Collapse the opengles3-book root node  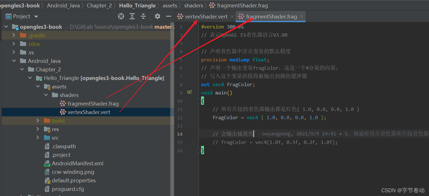click(x=6, y=27)
